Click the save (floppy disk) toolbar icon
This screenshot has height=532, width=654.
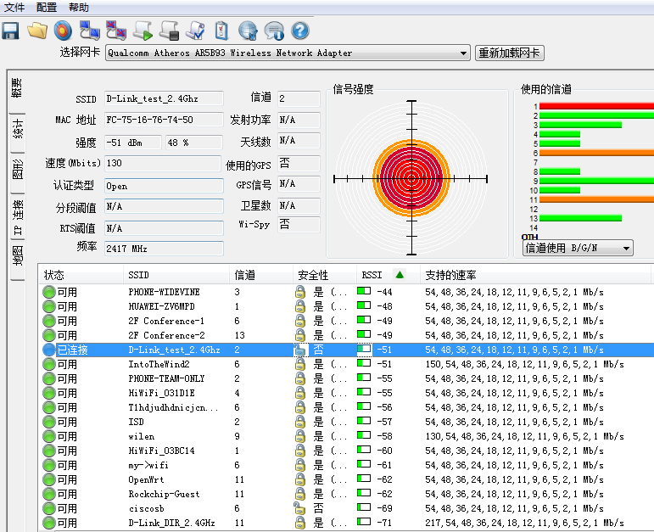11,31
